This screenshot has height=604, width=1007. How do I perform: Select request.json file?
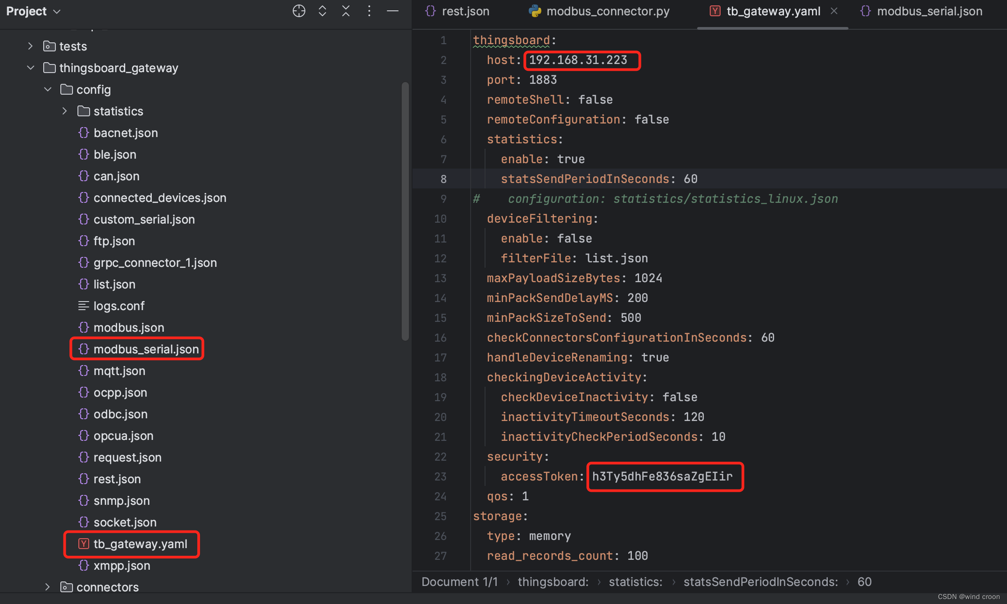pos(127,457)
